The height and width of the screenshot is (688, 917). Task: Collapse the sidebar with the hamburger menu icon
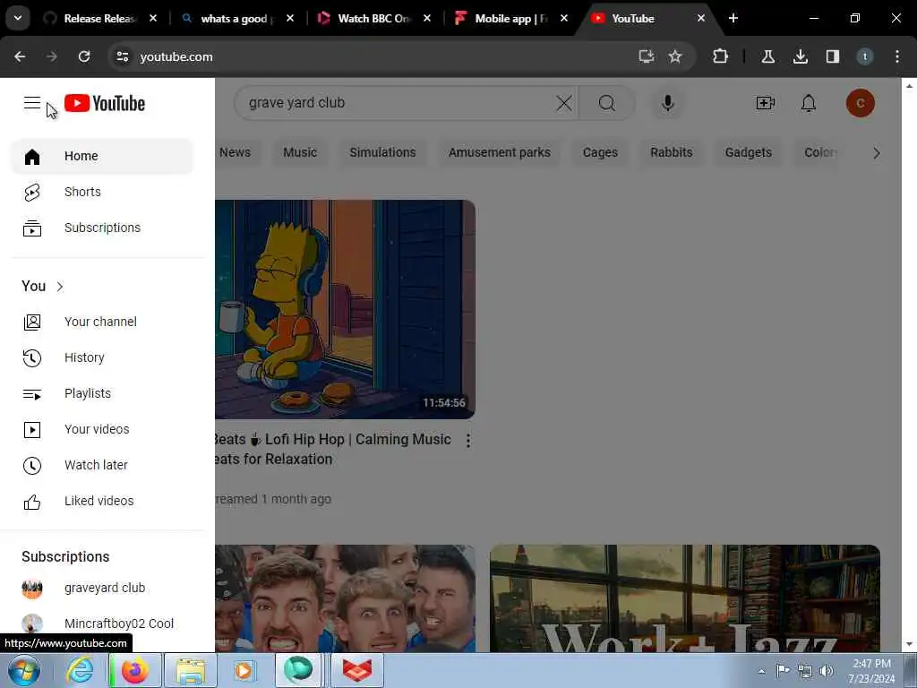(32, 104)
